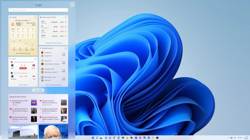Open taskbar Search magnifier
This screenshot has height=140, width=250.
tap(97, 138)
